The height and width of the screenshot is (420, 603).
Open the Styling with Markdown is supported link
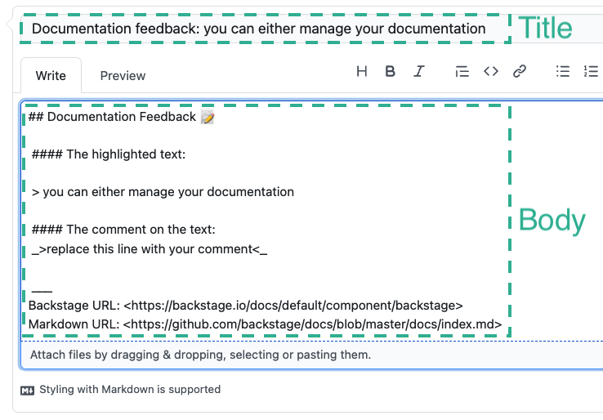pyautogui.click(x=129, y=390)
